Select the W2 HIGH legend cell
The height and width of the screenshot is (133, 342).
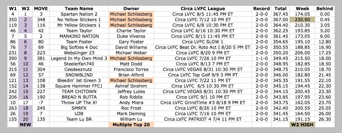pos(303,124)
